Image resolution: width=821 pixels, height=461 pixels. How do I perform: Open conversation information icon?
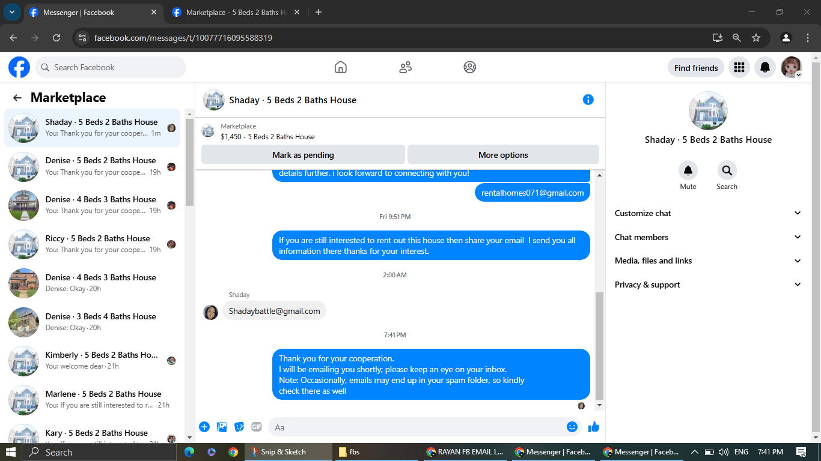coord(588,100)
